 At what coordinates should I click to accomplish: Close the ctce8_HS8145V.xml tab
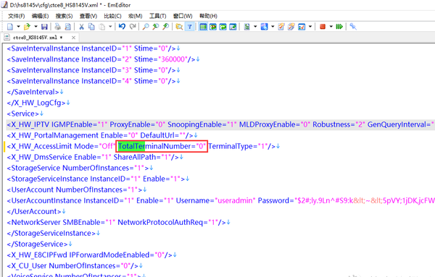point(73,38)
